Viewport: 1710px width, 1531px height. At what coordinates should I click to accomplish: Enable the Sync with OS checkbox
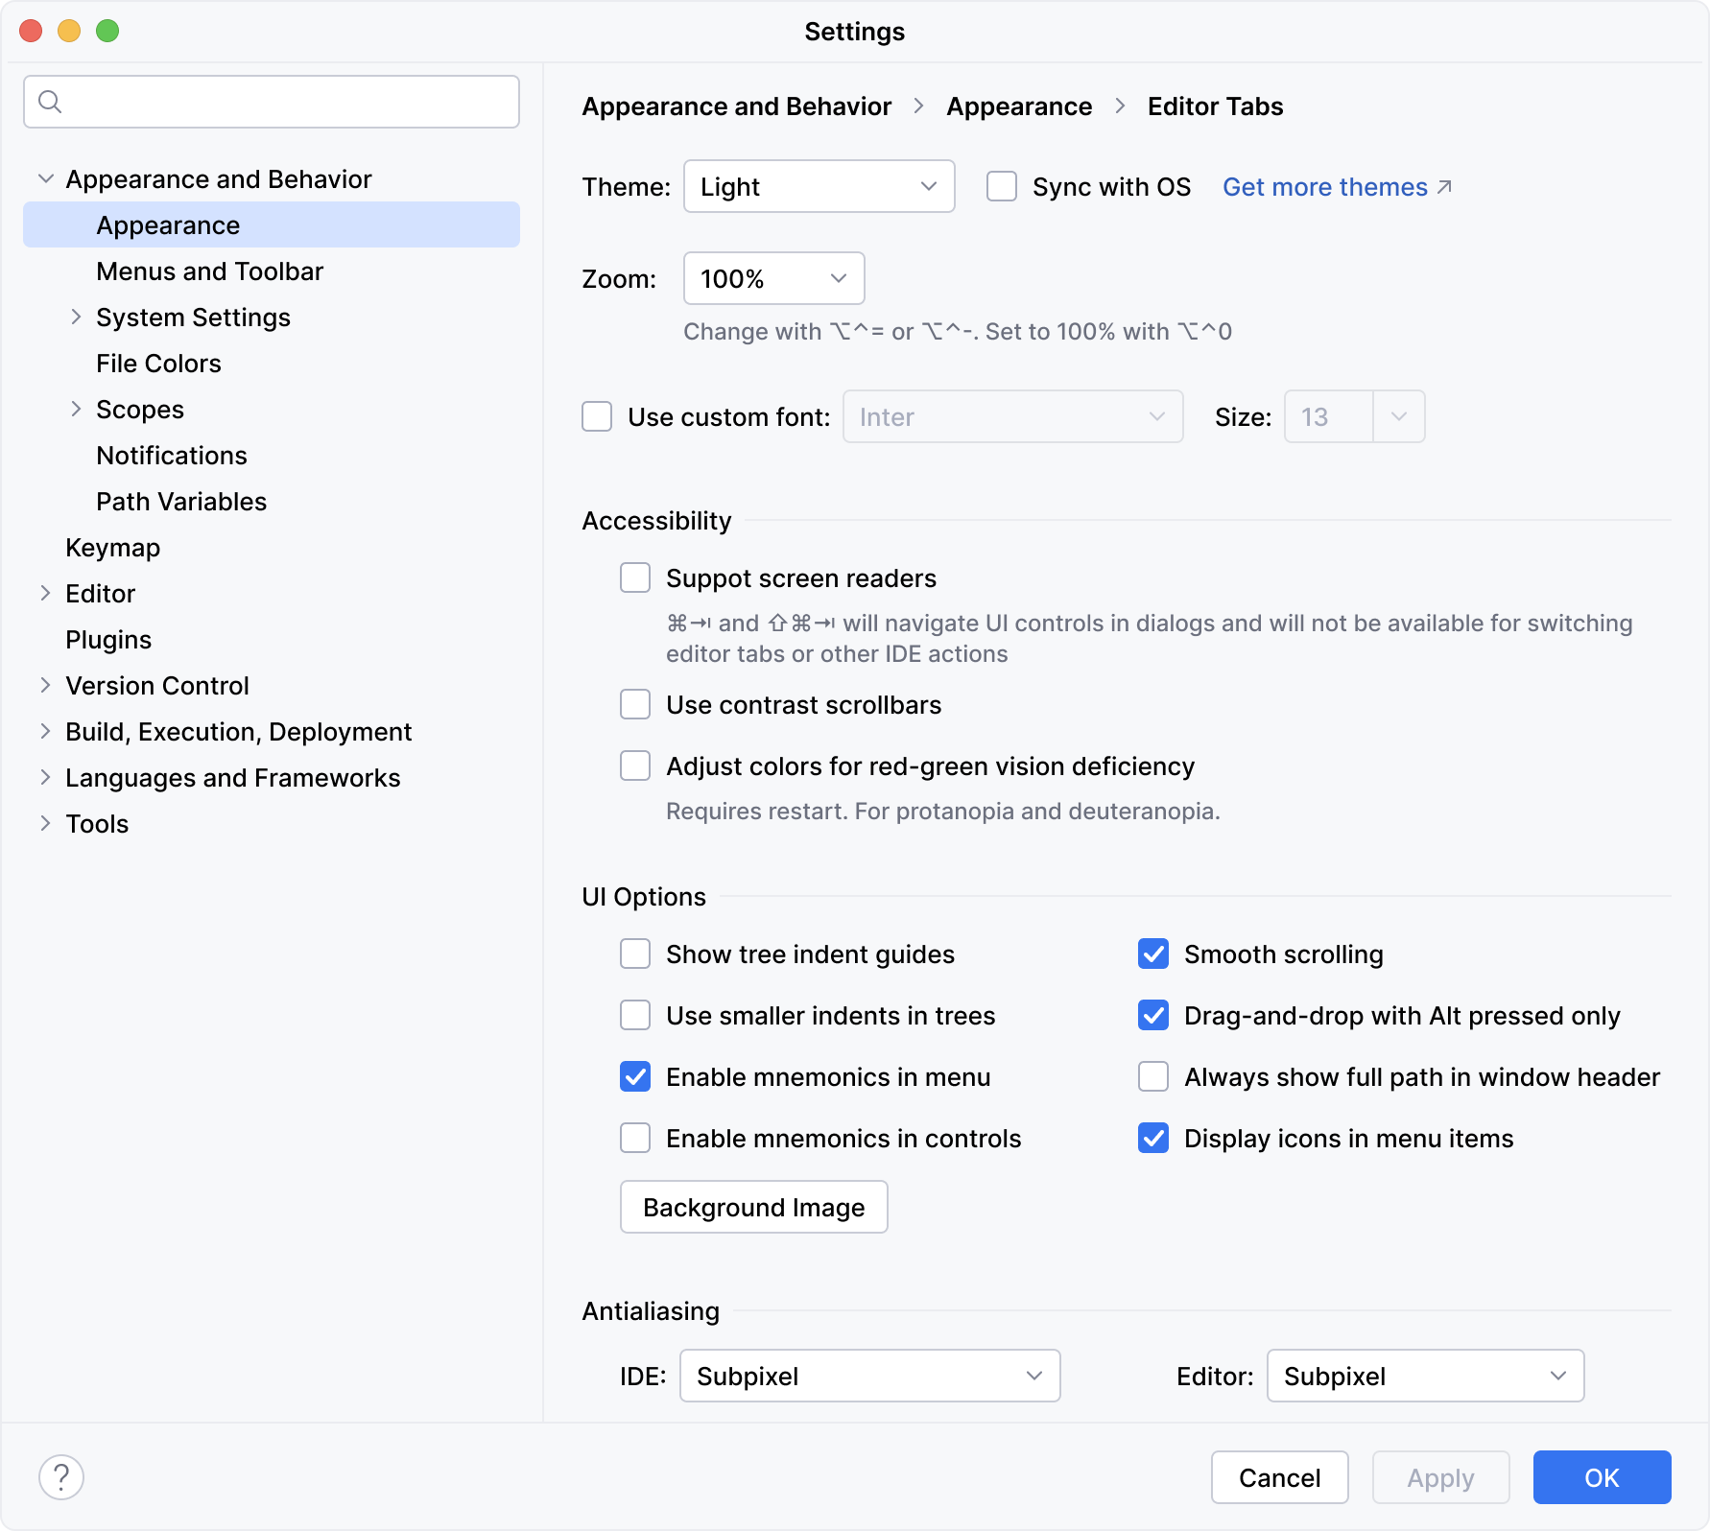coord(1002,186)
